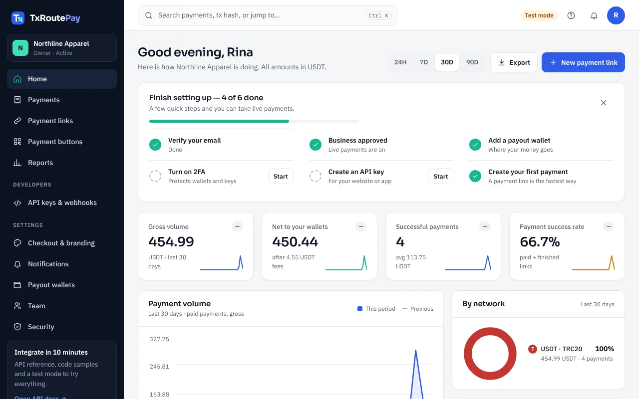
Task: Create a New payment link
Action: tap(583, 62)
